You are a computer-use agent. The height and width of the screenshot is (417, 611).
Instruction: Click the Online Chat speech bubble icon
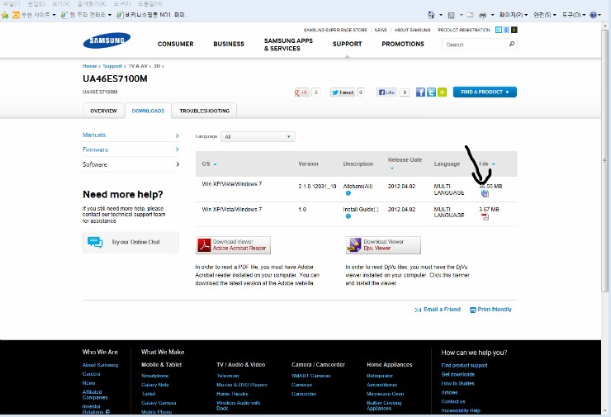click(95, 243)
